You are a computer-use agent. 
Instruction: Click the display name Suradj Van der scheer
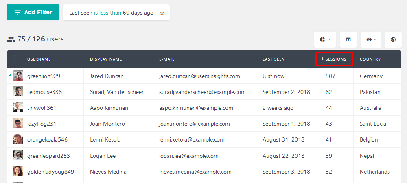(117, 92)
